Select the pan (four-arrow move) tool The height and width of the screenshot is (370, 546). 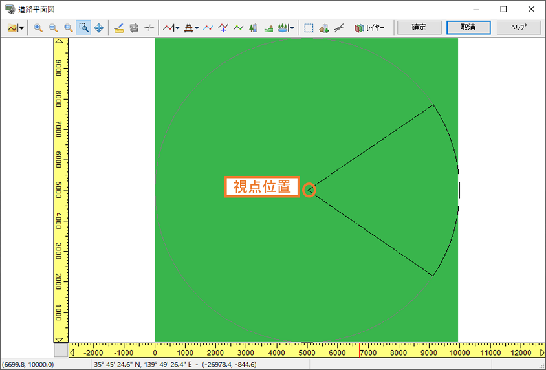[99, 28]
